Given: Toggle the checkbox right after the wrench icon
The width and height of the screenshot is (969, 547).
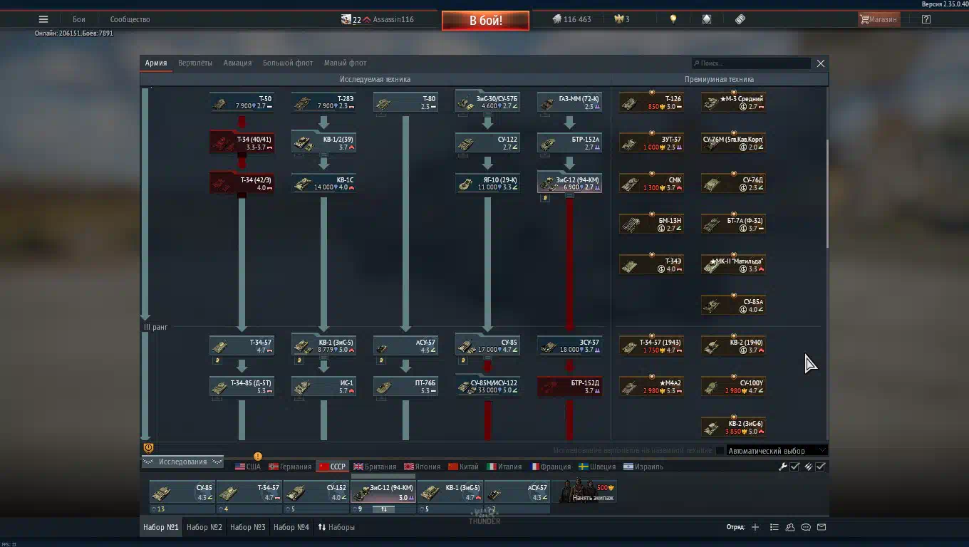Looking at the screenshot, I should click(794, 467).
